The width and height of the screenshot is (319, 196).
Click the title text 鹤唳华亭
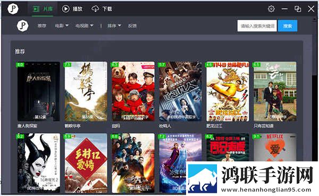click(x=72, y=126)
